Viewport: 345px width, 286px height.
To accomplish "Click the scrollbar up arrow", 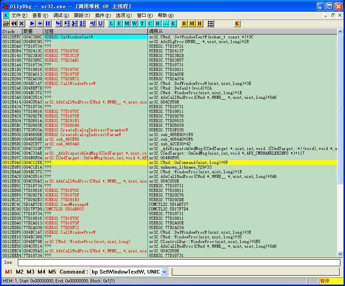I will (340, 32).
